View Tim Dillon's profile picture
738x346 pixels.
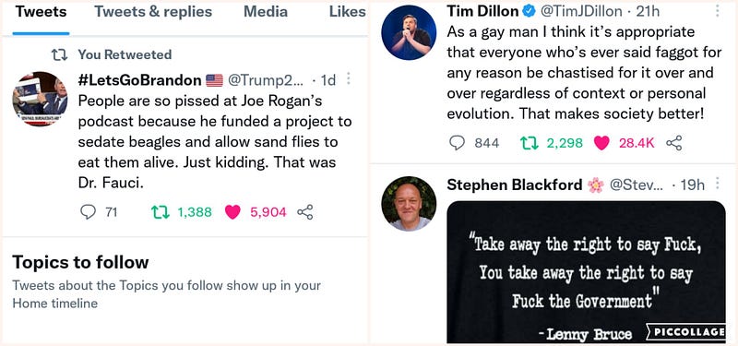tap(409, 32)
